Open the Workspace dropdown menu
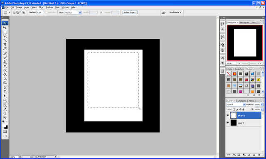This screenshot has width=266, height=159. [175, 12]
